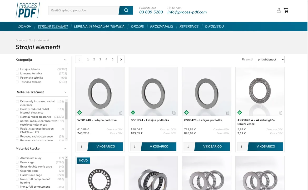Open DOMOV menu item
The height and width of the screenshot is (190, 308).
[25, 26]
